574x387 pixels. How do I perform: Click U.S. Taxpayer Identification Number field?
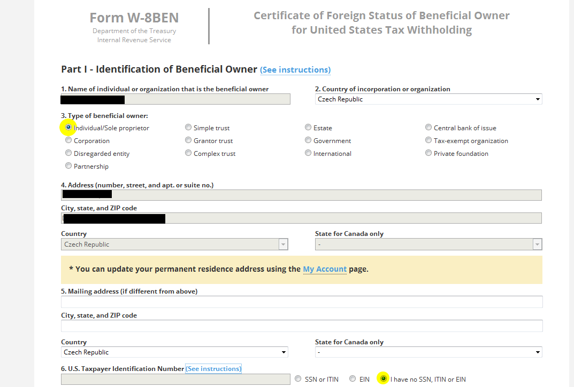(x=175, y=380)
